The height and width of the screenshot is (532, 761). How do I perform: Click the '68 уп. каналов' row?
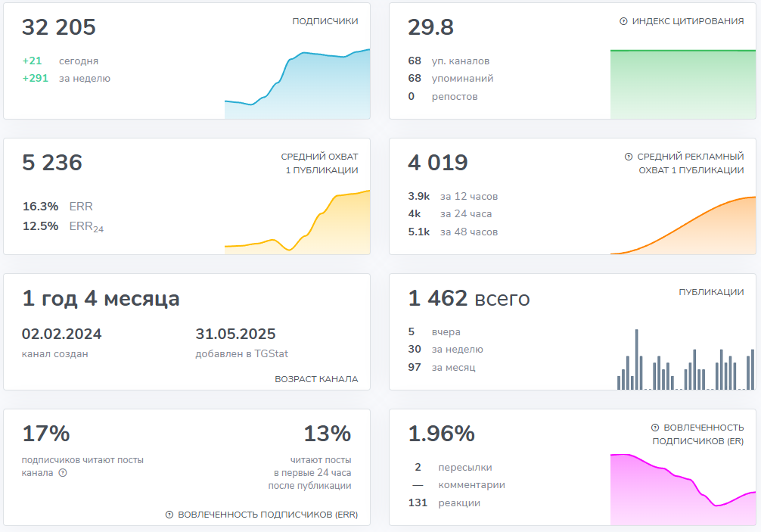449,61
